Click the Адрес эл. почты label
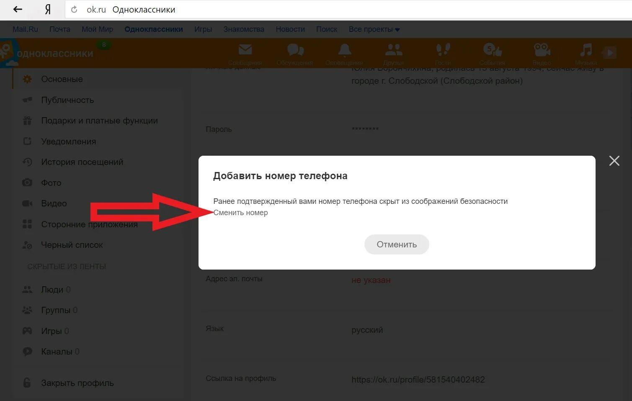Image resolution: width=632 pixels, height=401 pixels. coord(234,279)
